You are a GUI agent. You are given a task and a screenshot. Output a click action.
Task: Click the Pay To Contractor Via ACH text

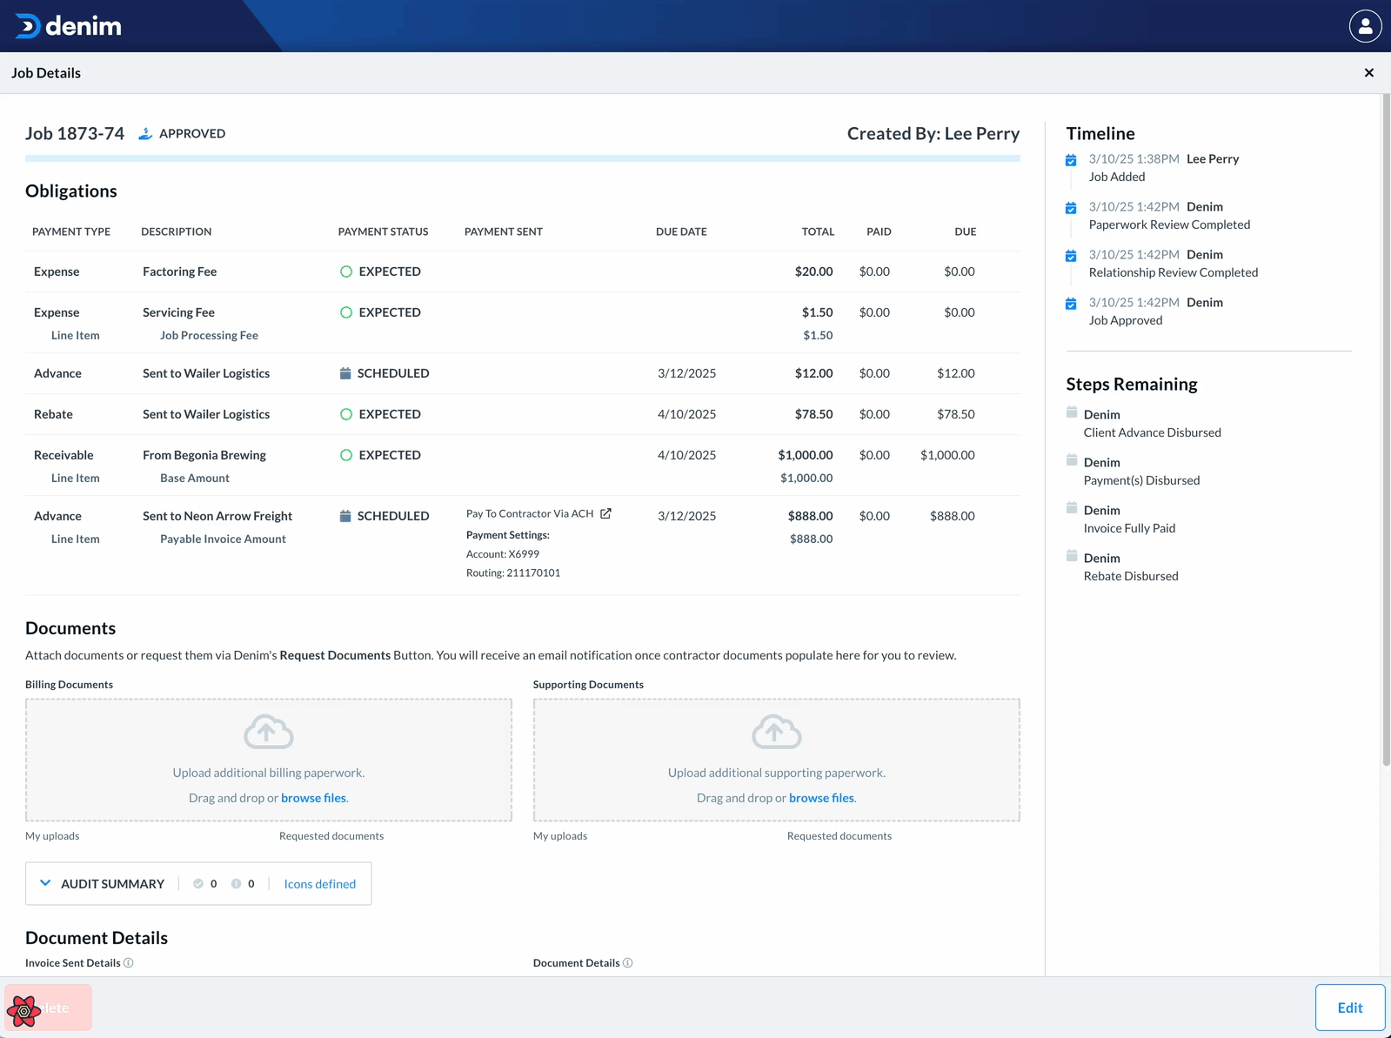tap(530, 513)
